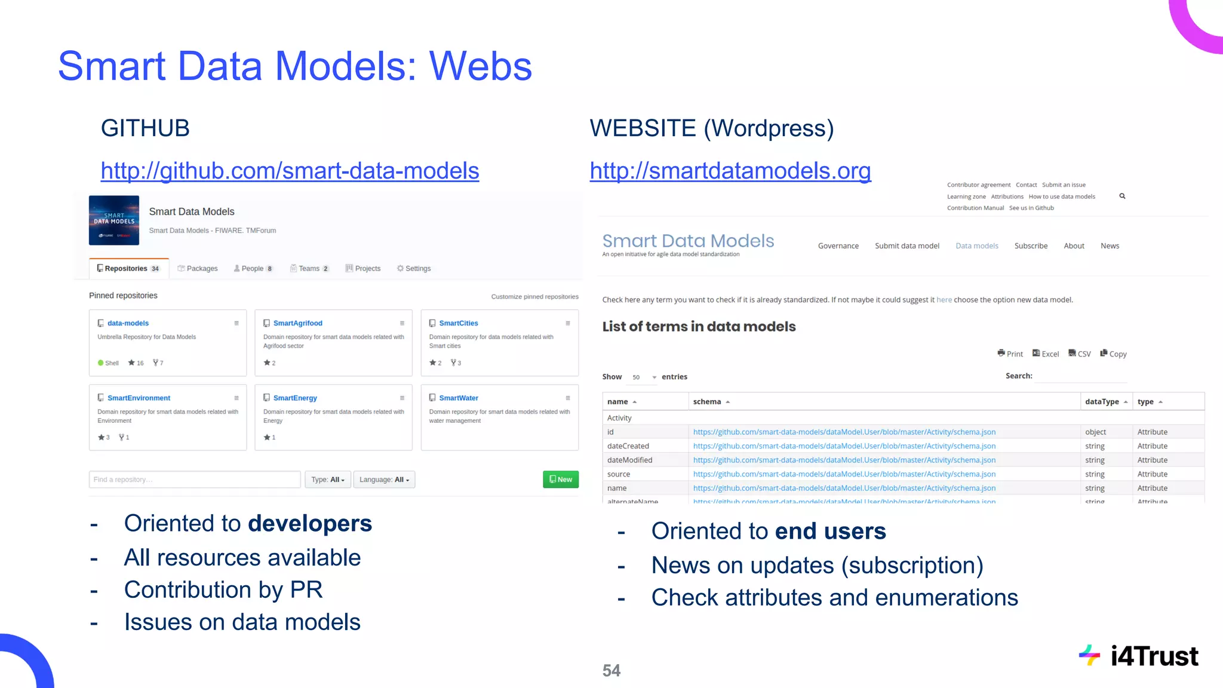Image resolution: width=1223 pixels, height=688 pixels.
Task: Open schema link in dateCreated row
Action: click(x=844, y=446)
